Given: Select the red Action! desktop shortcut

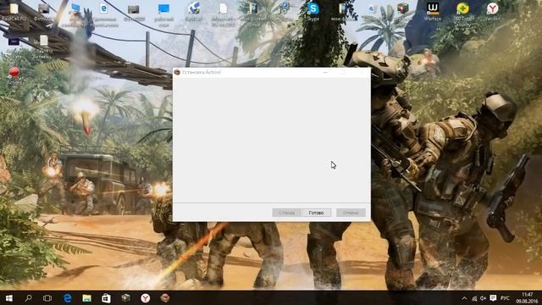Looking at the screenshot, I should coord(14,76).
